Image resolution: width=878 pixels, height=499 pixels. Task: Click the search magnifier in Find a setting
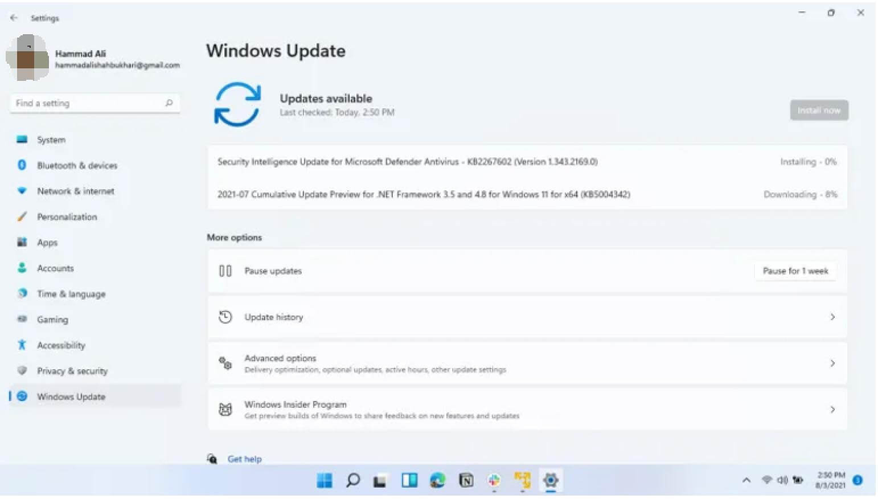(169, 103)
